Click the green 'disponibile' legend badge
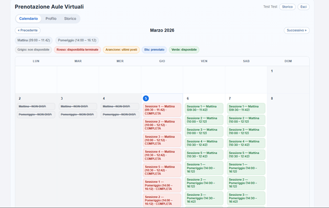Screen dimensions: 329x208 [184, 50]
